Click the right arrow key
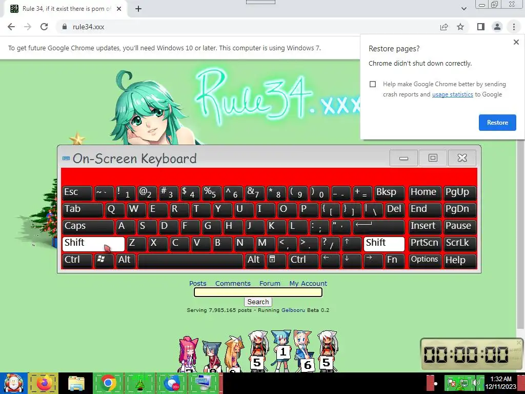Image resolution: width=525 pixels, height=394 pixels. point(373,260)
